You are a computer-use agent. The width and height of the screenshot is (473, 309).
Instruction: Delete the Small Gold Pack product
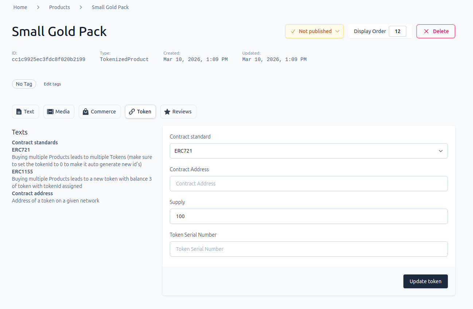[436, 31]
